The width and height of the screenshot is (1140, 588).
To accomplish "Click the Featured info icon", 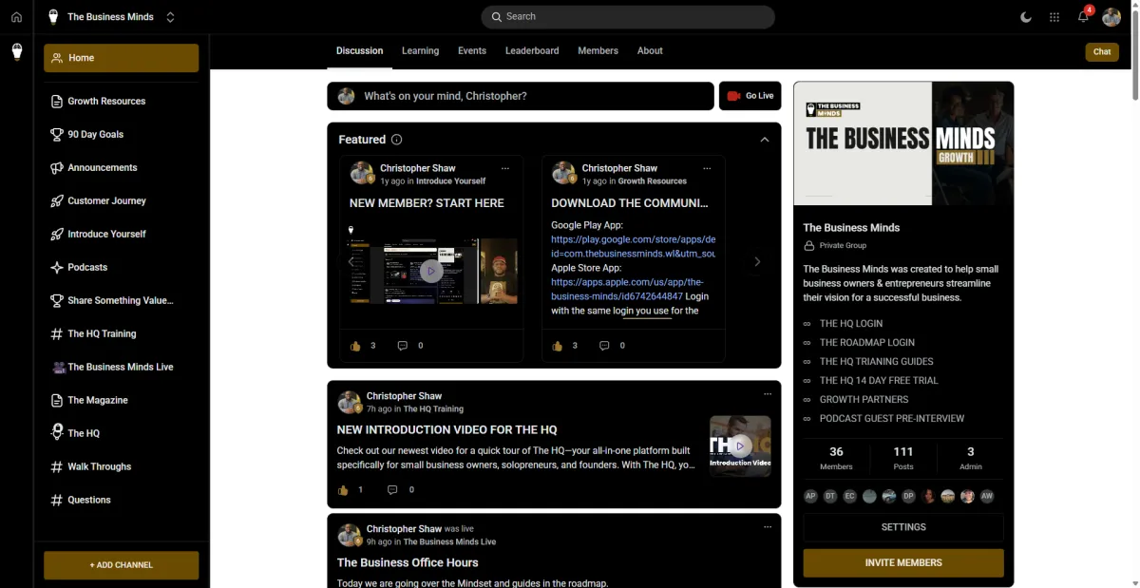I will coord(396,140).
